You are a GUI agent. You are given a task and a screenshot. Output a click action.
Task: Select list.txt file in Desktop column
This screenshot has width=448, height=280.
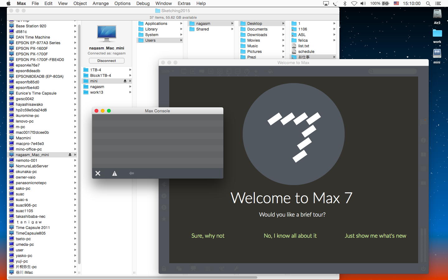coord(303,46)
